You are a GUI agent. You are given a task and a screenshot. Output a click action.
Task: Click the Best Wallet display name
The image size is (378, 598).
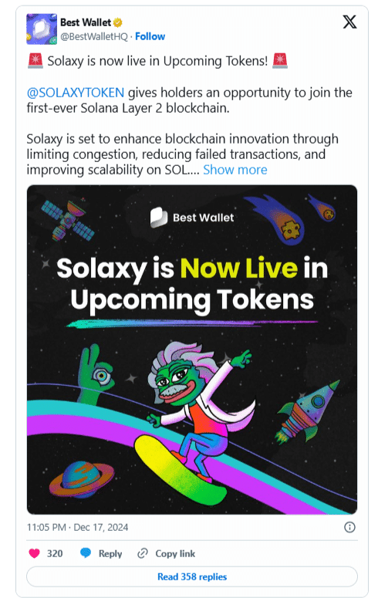point(86,22)
